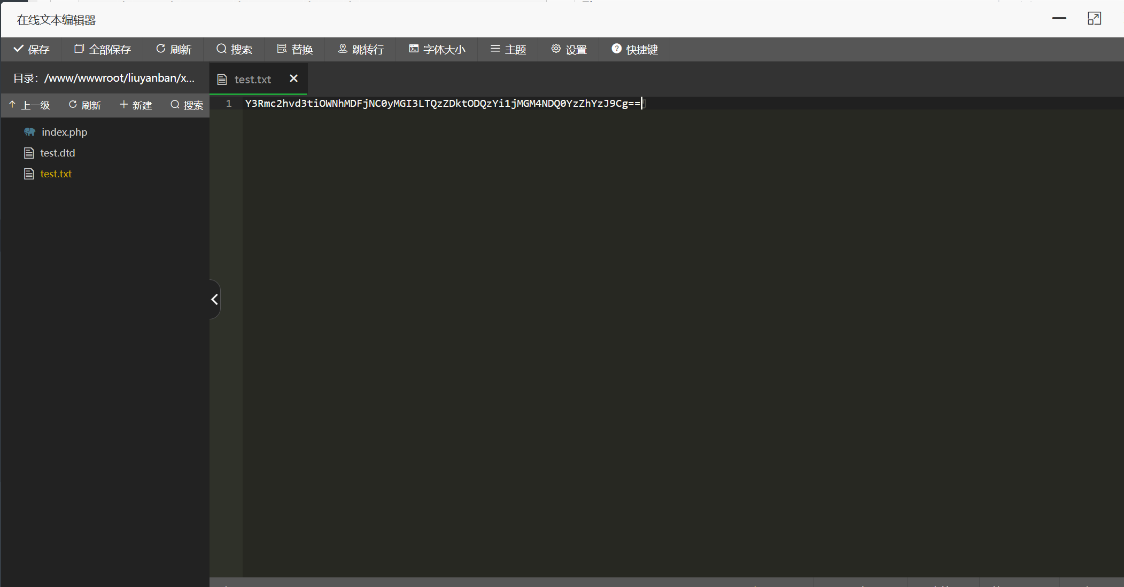
Task: Click Save All (全部保存) in the toolbar
Action: tap(102, 49)
